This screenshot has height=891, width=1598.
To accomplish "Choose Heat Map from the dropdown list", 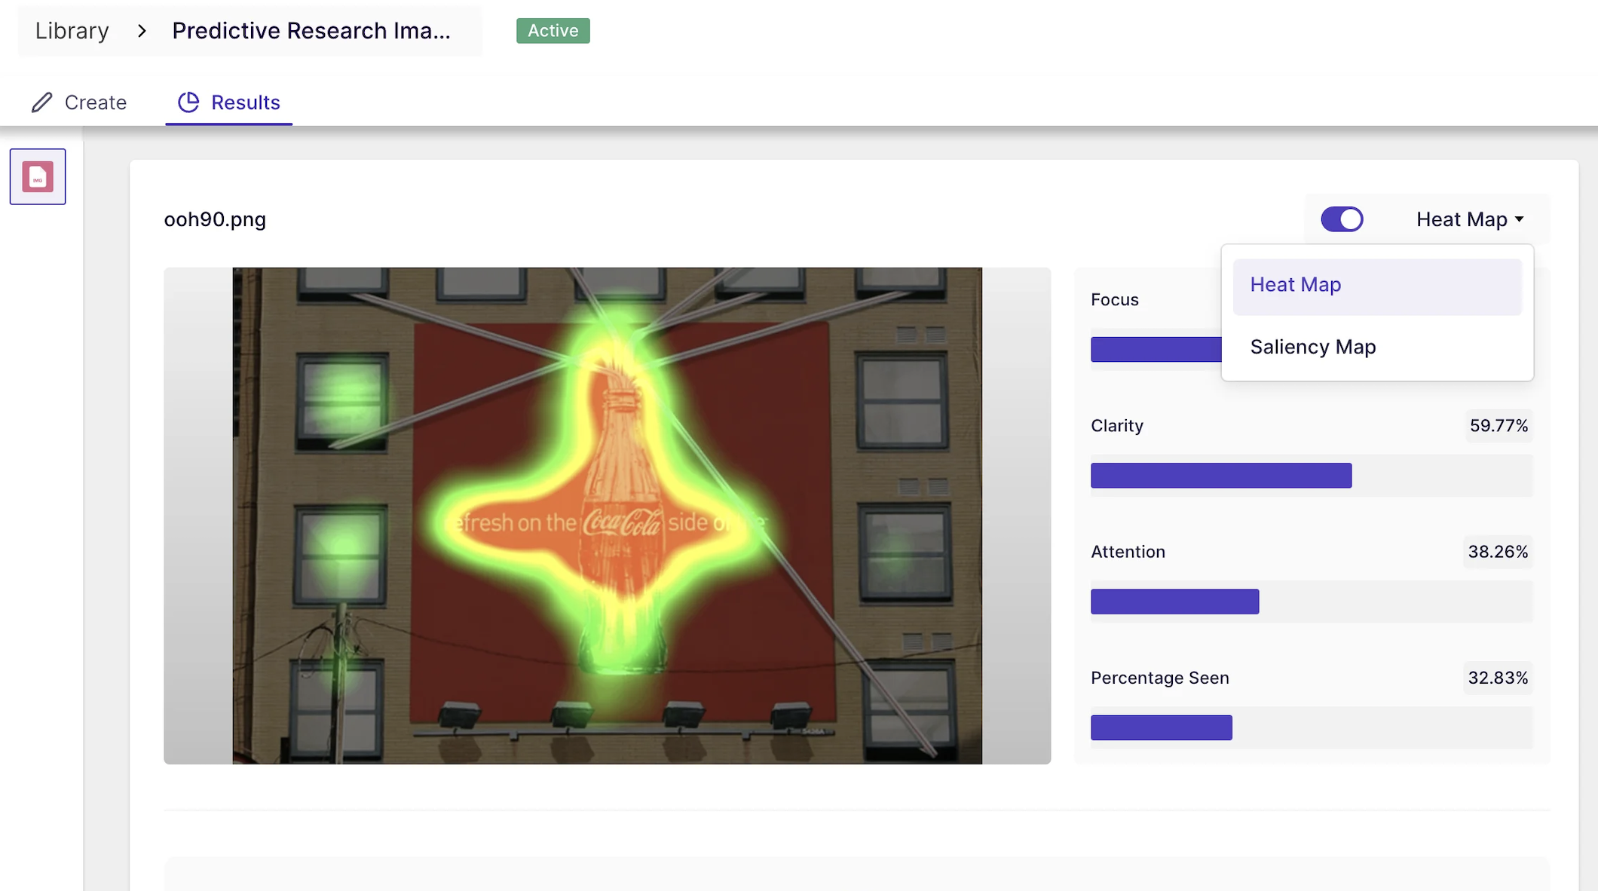I will (x=1377, y=286).
